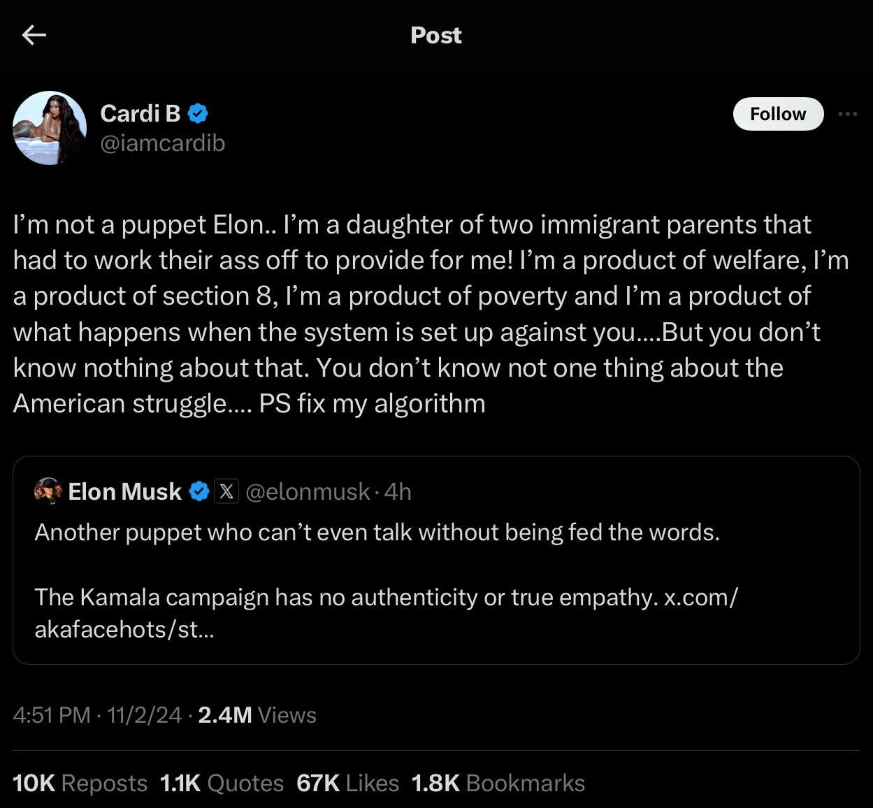The width and height of the screenshot is (873, 808).
Task: View the 2.4M Views analytics
Action: (257, 715)
